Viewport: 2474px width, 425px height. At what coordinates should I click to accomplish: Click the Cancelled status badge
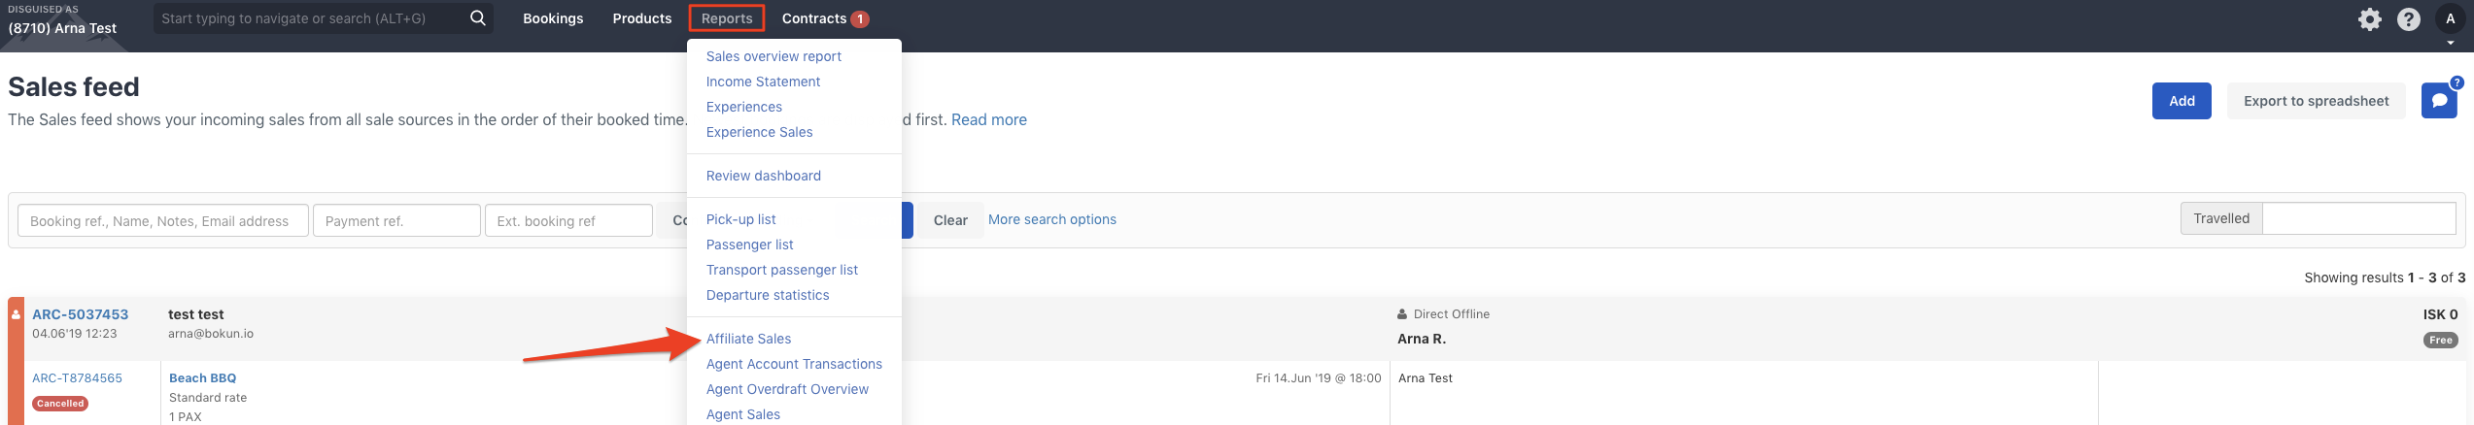pos(60,404)
